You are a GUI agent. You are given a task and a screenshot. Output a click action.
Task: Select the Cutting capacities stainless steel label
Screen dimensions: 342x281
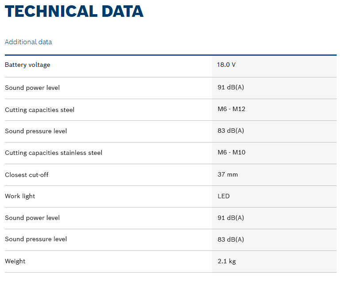click(54, 153)
